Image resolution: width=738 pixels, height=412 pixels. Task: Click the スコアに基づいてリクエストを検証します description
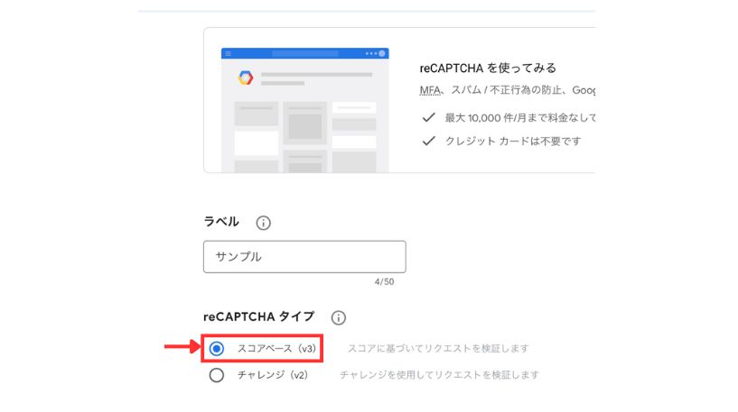[x=438, y=349]
